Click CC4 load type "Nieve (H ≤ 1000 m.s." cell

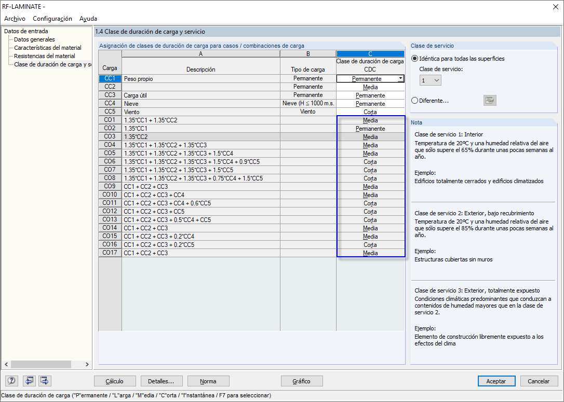coord(308,103)
